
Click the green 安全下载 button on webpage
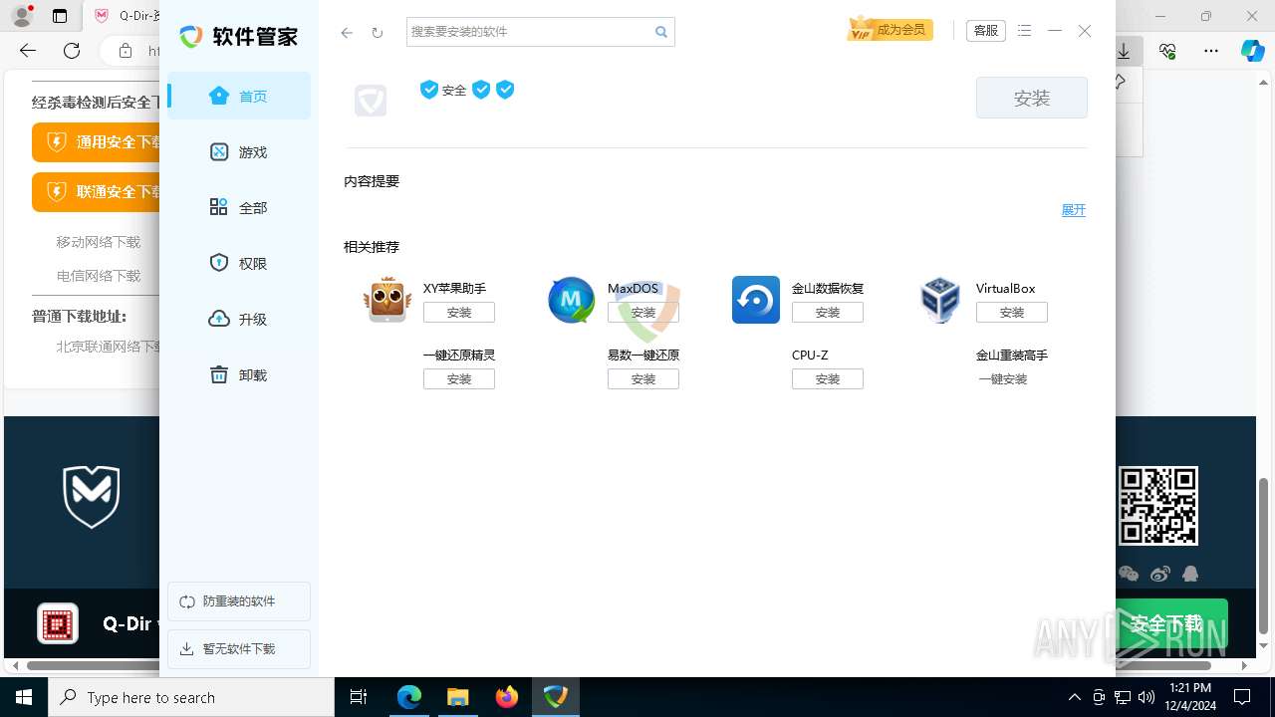pos(1171,624)
